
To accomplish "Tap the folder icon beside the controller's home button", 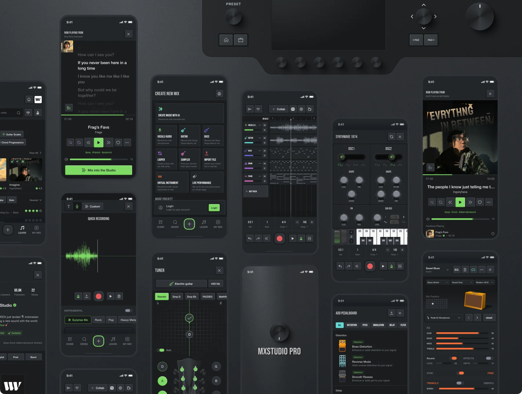I will [241, 40].
